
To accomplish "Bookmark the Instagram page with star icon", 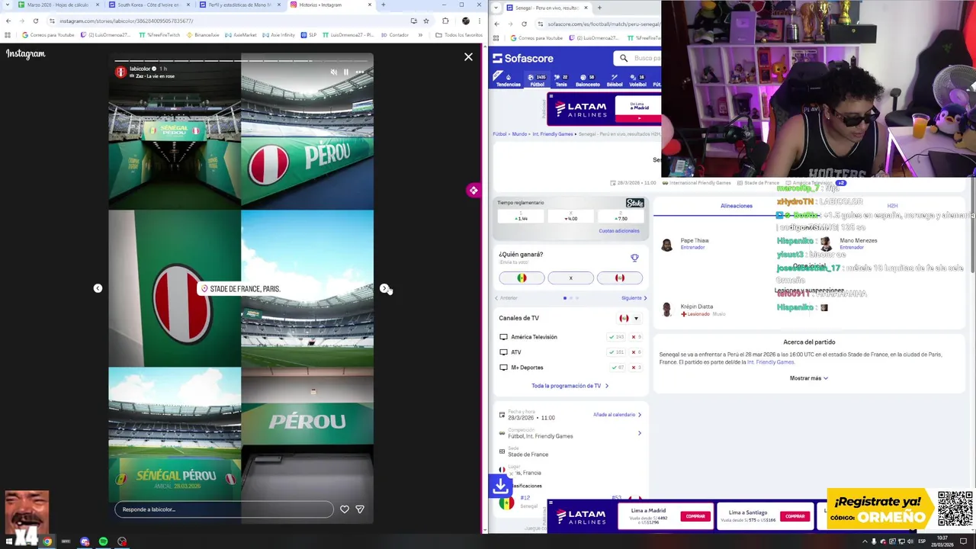I will (426, 21).
